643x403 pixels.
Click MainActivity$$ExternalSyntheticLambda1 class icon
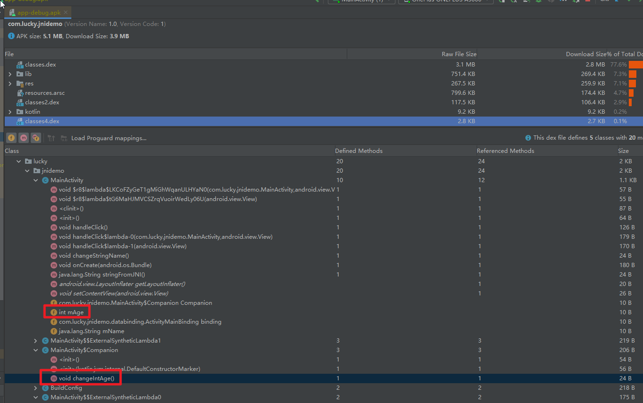pos(45,341)
